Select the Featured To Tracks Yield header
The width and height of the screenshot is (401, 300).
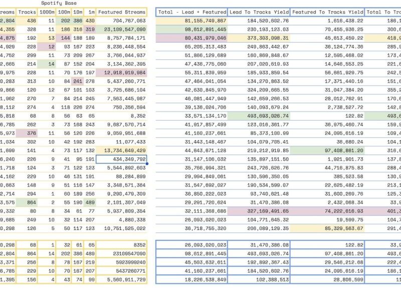point(327,12)
